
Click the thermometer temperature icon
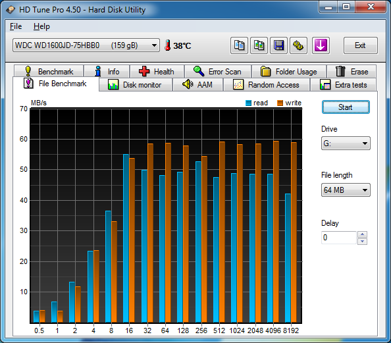coord(168,45)
